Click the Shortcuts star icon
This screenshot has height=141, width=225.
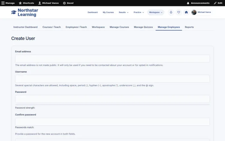point(20,3)
